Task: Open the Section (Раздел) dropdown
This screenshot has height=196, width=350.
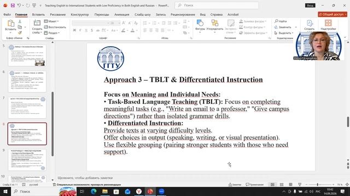Action: coord(52,33)
